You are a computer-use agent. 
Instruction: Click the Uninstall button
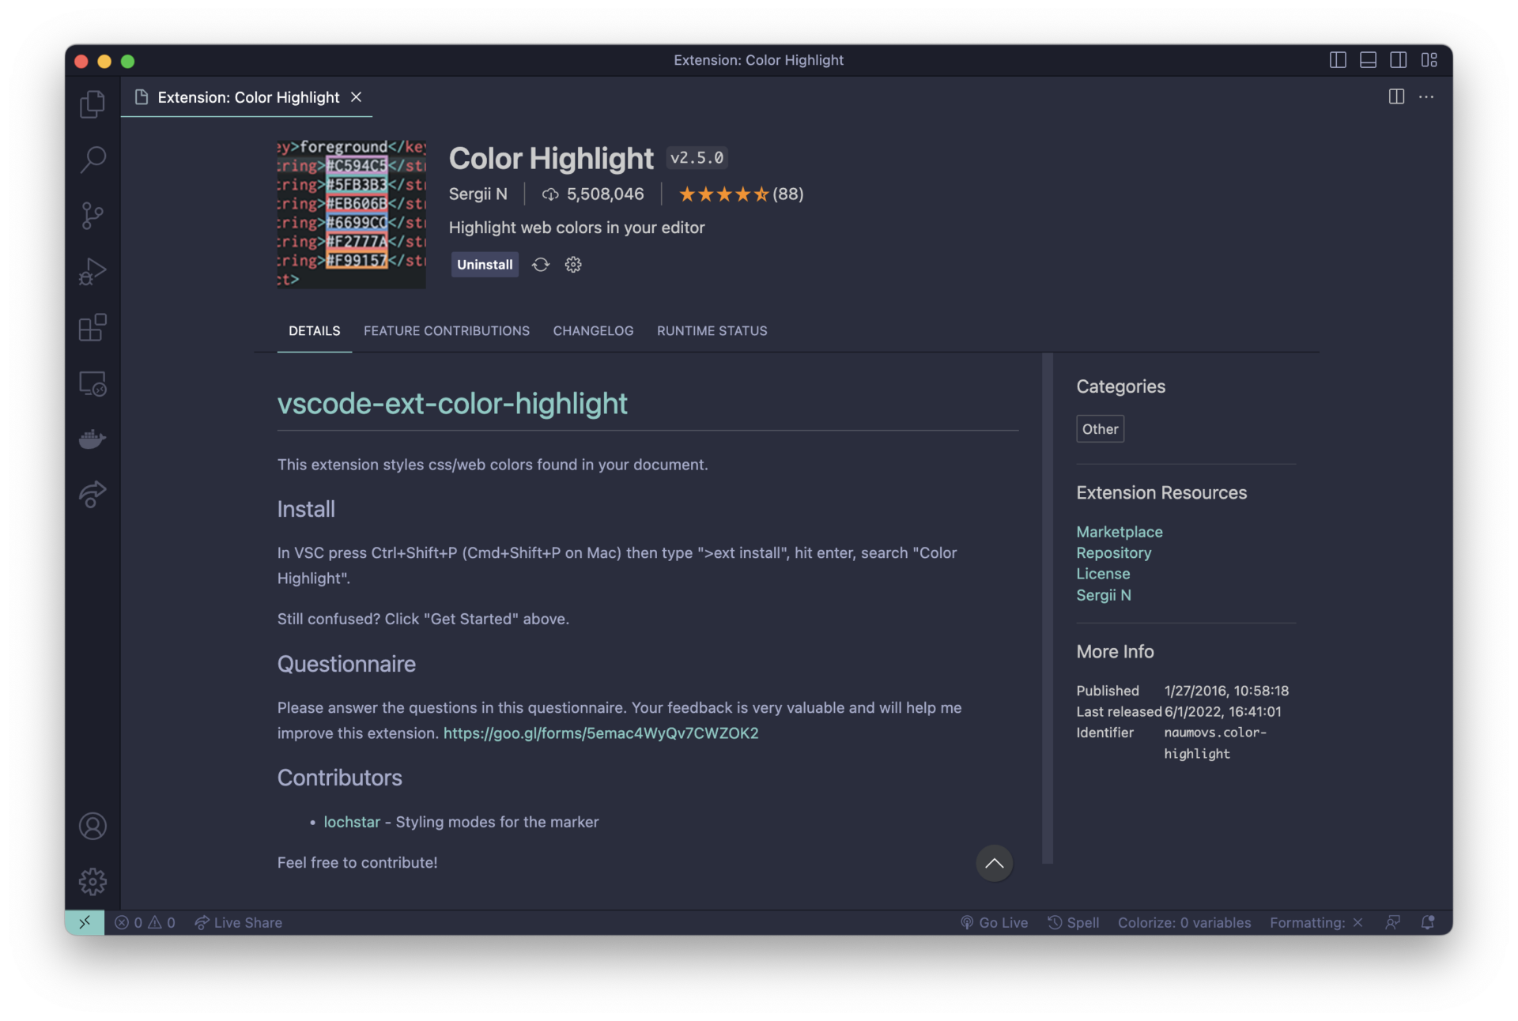coord(485,265)
